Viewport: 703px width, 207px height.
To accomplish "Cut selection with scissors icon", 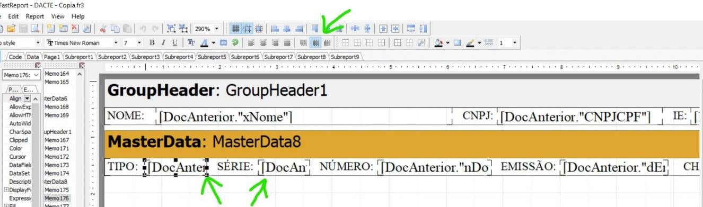I will pos(103,29).
